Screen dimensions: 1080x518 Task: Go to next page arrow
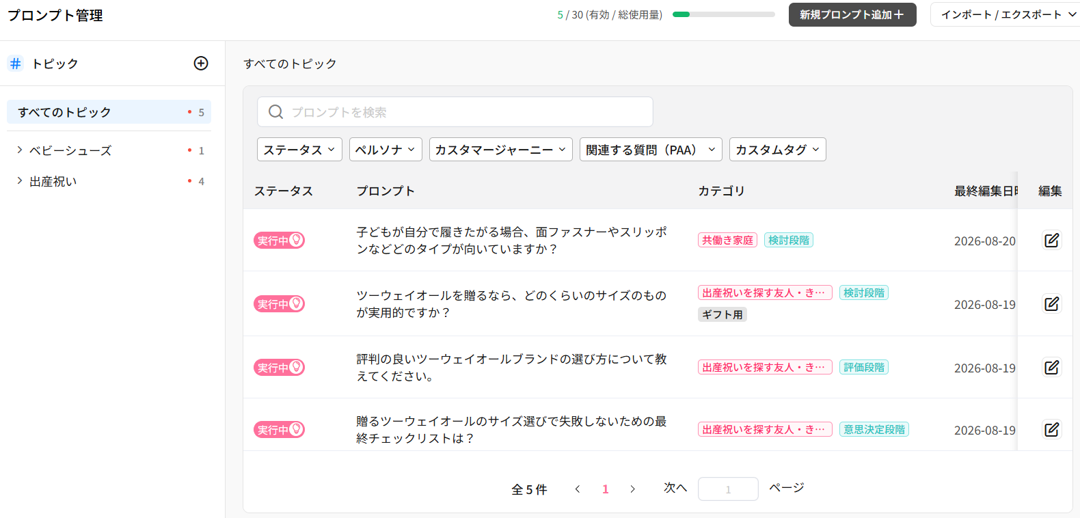[x=632, y=489]
